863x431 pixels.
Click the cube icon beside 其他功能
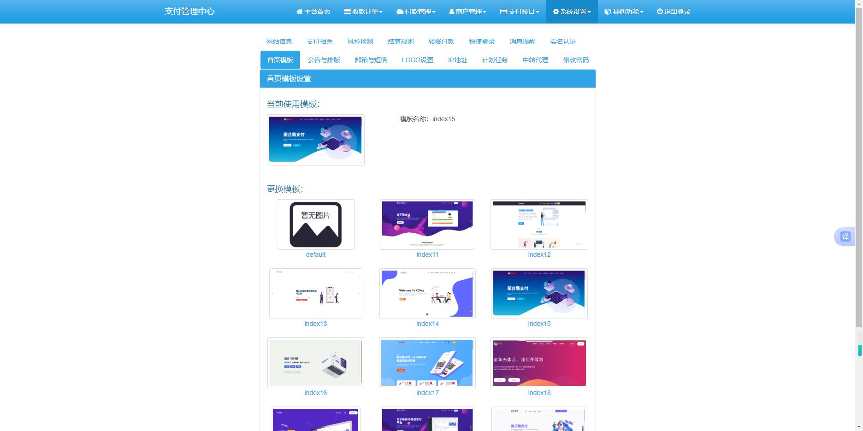click(x=608, y=12)
